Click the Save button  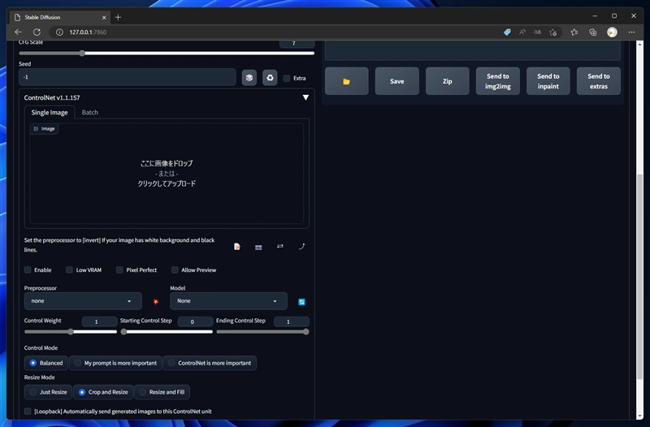tap(396, 81)
